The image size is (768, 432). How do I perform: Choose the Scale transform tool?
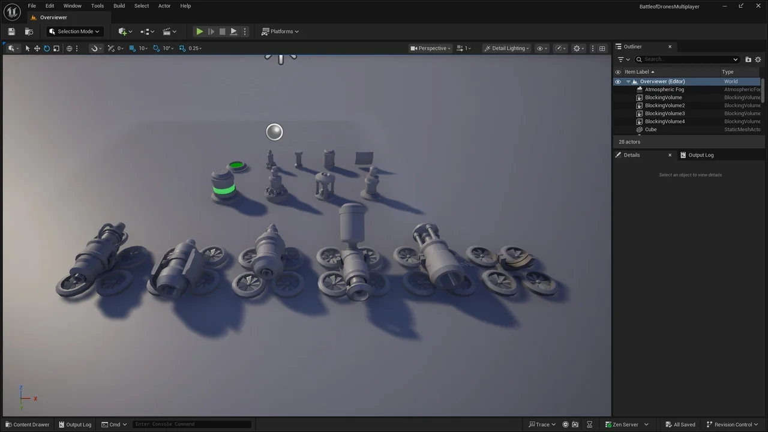(x=56, y=48)
